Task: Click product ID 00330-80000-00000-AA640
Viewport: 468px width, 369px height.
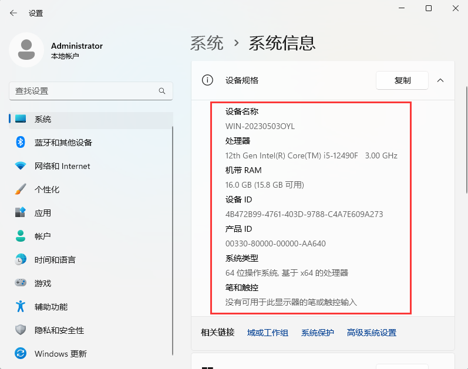Action: [275, 243]
